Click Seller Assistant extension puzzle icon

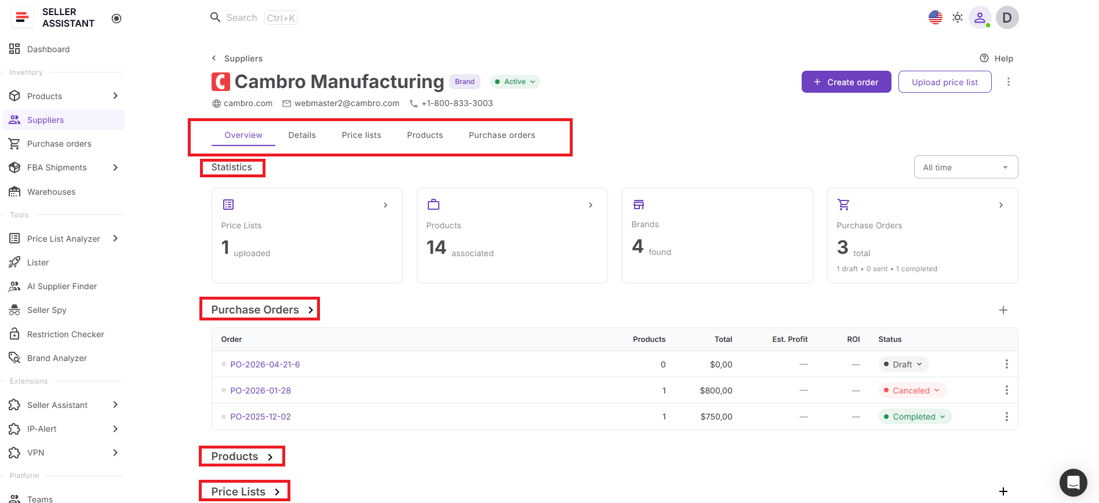[x=14, y=405]
